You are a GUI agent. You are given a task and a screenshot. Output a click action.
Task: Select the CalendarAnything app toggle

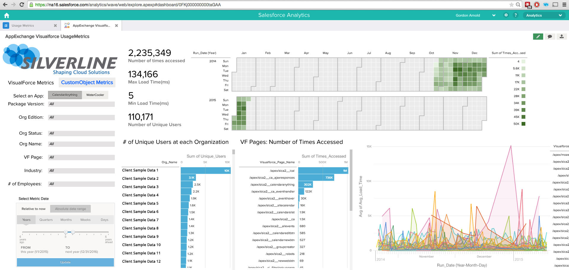(65, 95)
